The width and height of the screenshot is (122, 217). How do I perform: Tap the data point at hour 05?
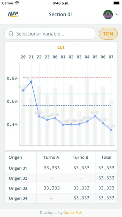(x=95, y=116)
